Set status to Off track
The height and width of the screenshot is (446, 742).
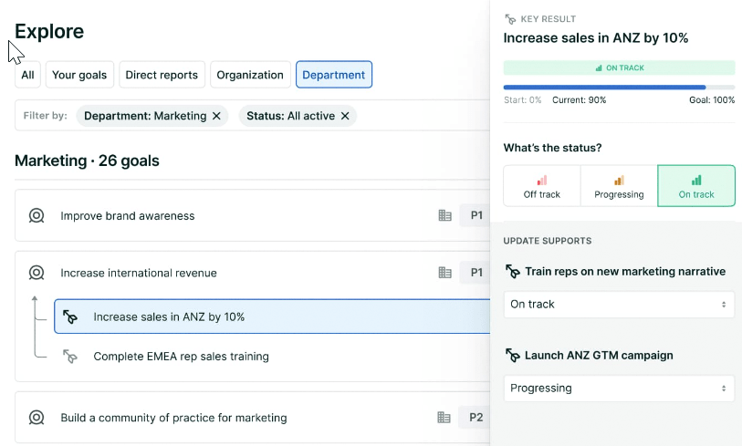[542, 186]
